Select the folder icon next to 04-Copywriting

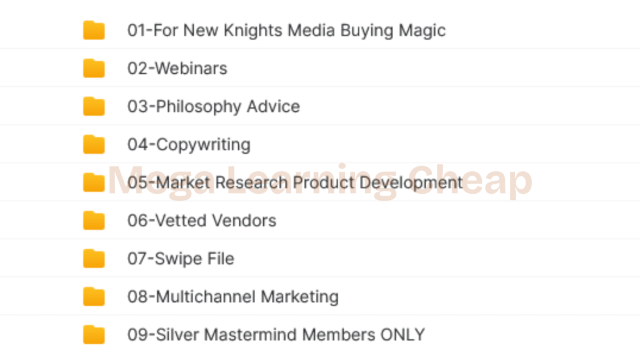point(94,144)
